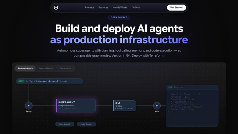Click the green POST method badge
This screenshot has height=134, width=238.
[x=21, y=81]
